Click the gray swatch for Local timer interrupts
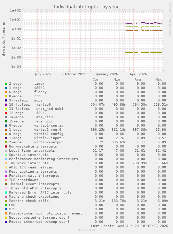This screenshot has height=234, width=173. pyautogui.click(x=6, y=151)
